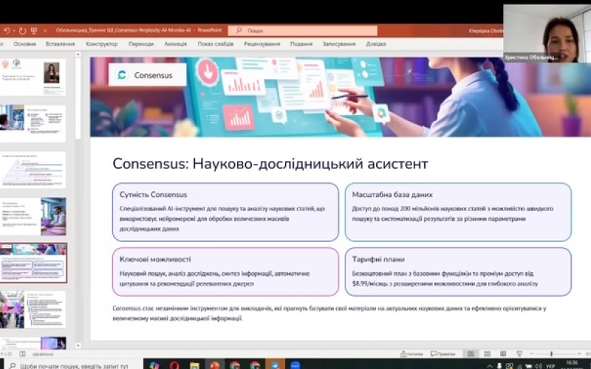Open the Довідка ribbon tab
The height and width of the screenshot is (369, 591).
click(x=376, y=44)
